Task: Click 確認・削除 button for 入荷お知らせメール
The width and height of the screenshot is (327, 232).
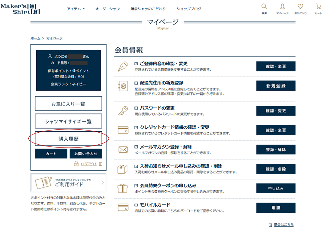Action: pos(276,169)
